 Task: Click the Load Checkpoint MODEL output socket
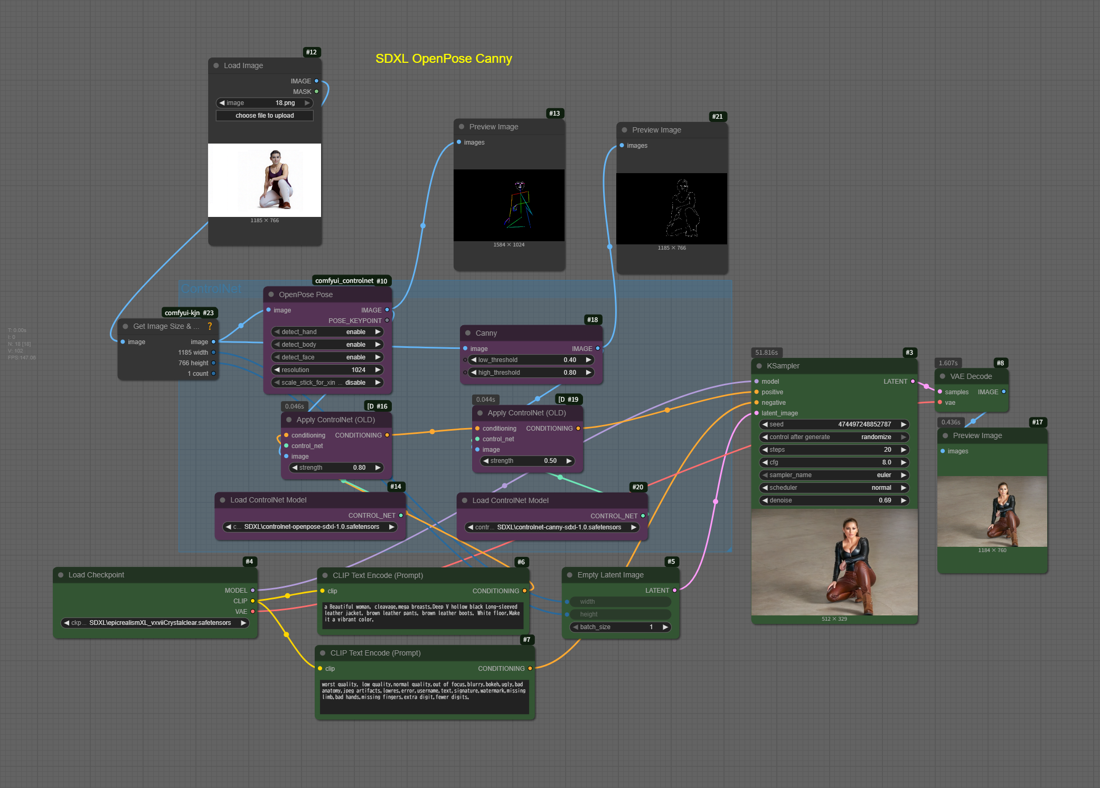[x=252, y=590]
